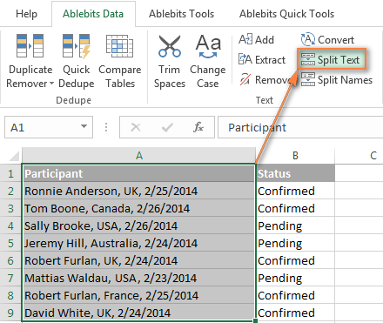
Task: Click the Add text tool
Action: point(256,39)
